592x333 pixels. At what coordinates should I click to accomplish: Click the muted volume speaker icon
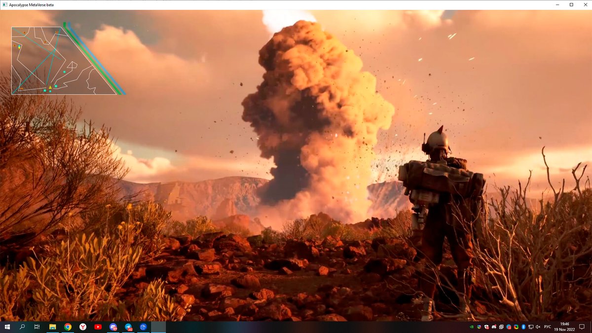pos(538,327)
